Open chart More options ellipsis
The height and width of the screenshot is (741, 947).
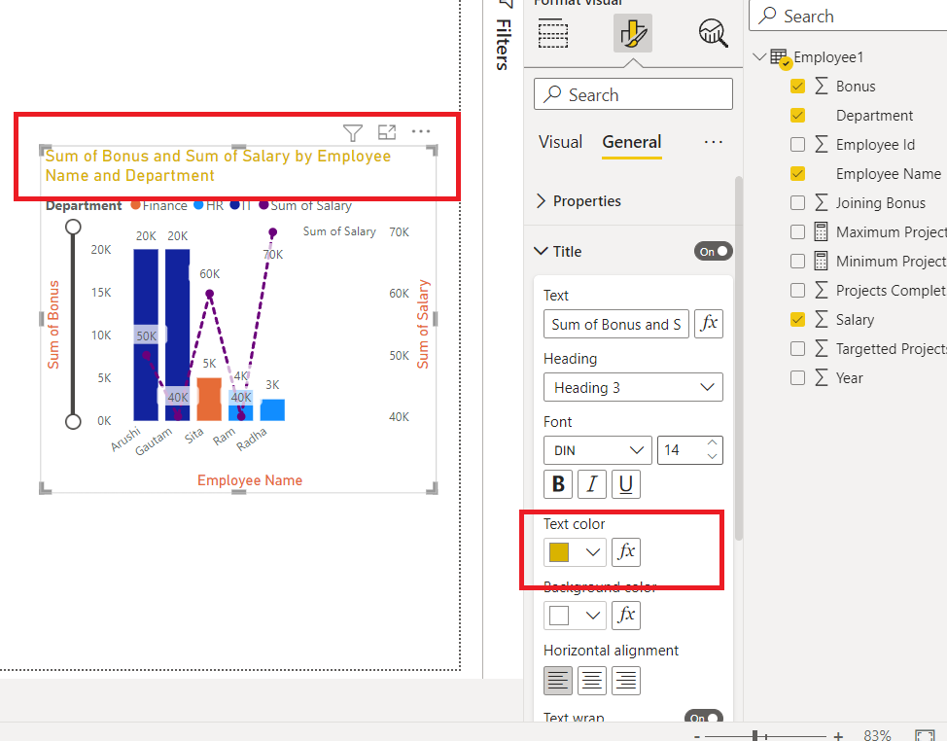[x=421, y=131]
